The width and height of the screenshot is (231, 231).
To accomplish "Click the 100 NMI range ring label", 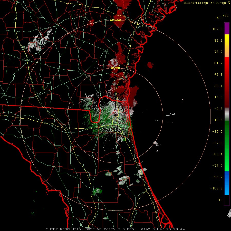I will 115,20.
